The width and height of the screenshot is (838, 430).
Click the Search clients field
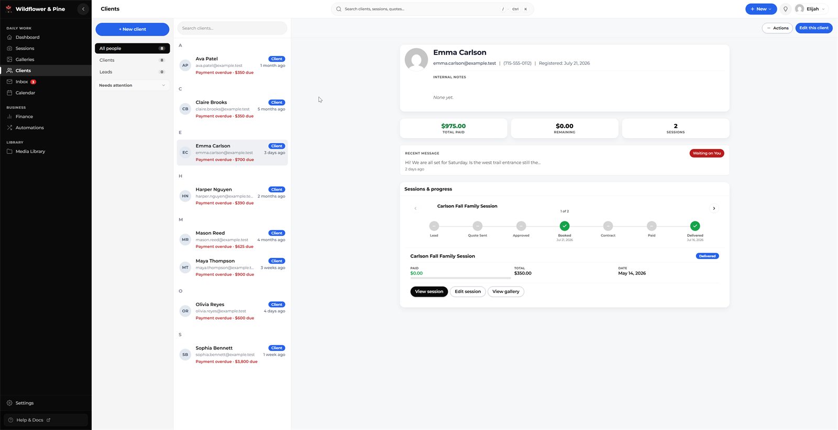[x=232, y=28]
